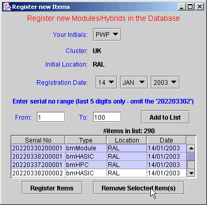Click the Date column header

pos(166,140)
